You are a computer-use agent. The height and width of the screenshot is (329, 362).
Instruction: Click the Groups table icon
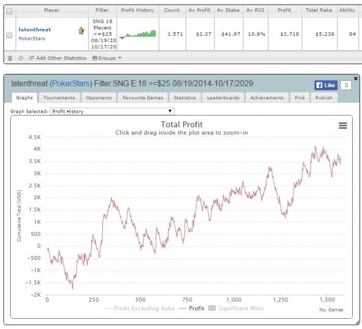tap(95, 58)
